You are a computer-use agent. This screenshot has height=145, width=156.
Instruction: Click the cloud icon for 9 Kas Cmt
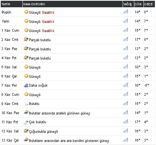27,104
